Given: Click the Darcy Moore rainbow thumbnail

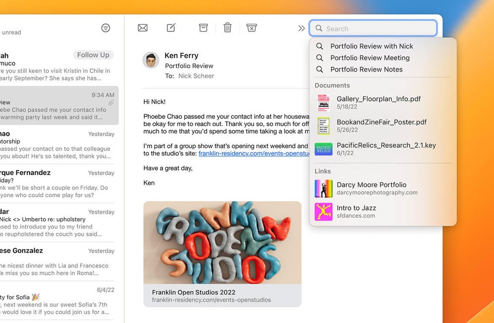Looking at the screenshot, I should click(x=324, y=189).
